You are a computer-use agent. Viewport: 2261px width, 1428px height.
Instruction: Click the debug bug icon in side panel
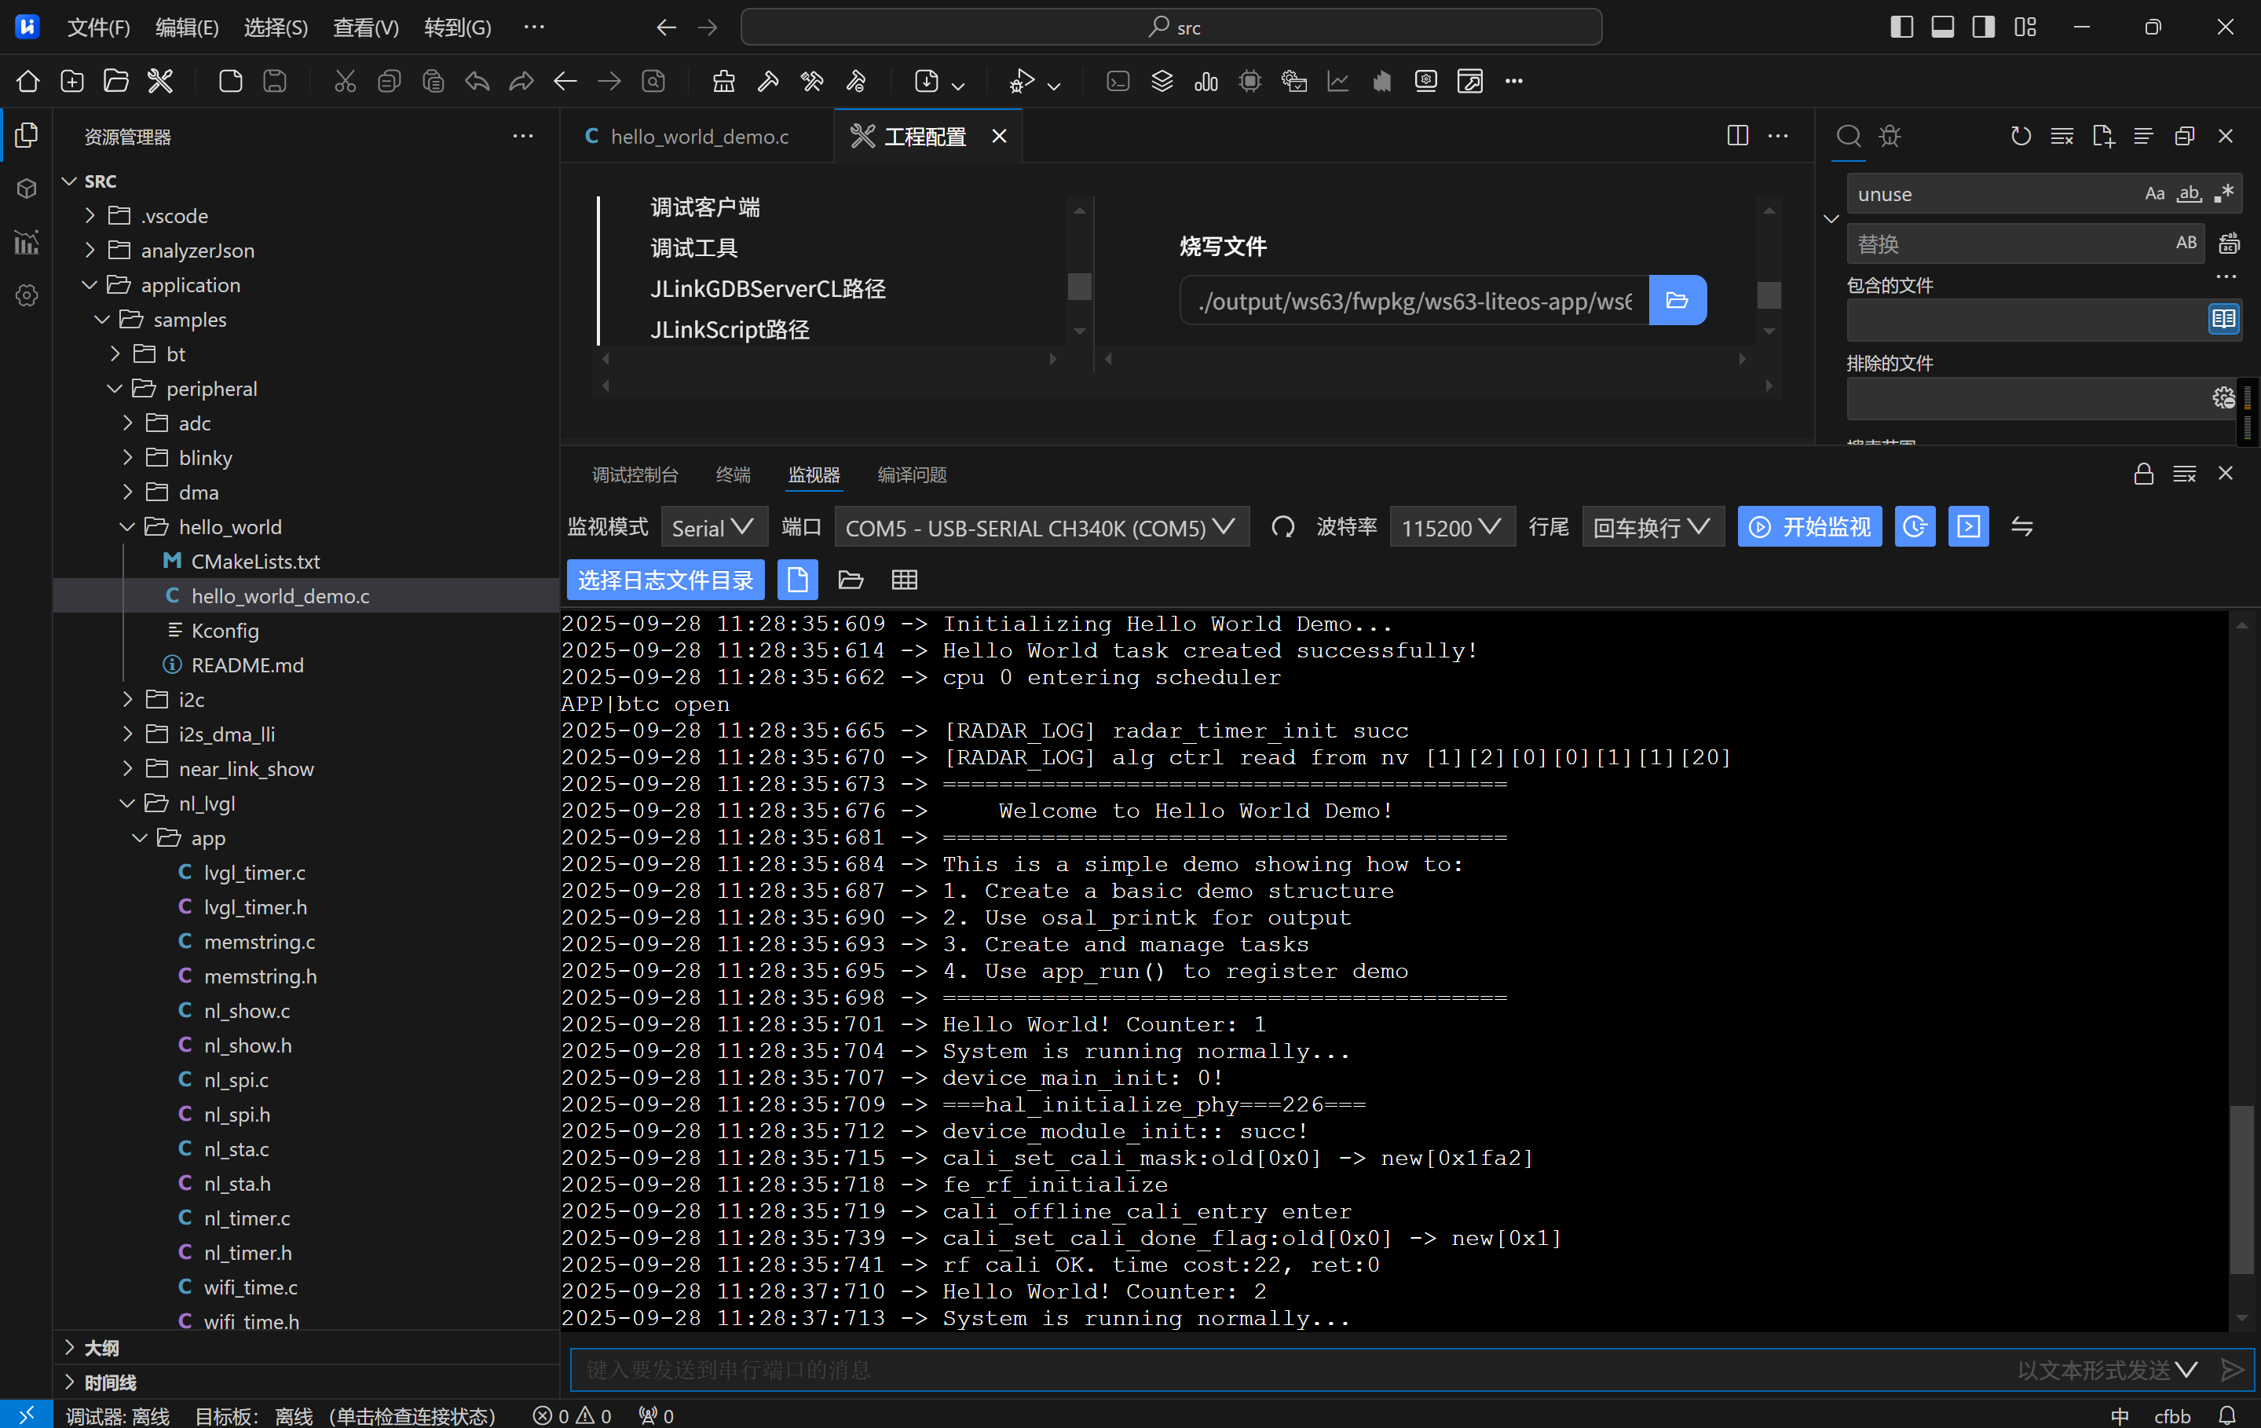[1890, 137]
